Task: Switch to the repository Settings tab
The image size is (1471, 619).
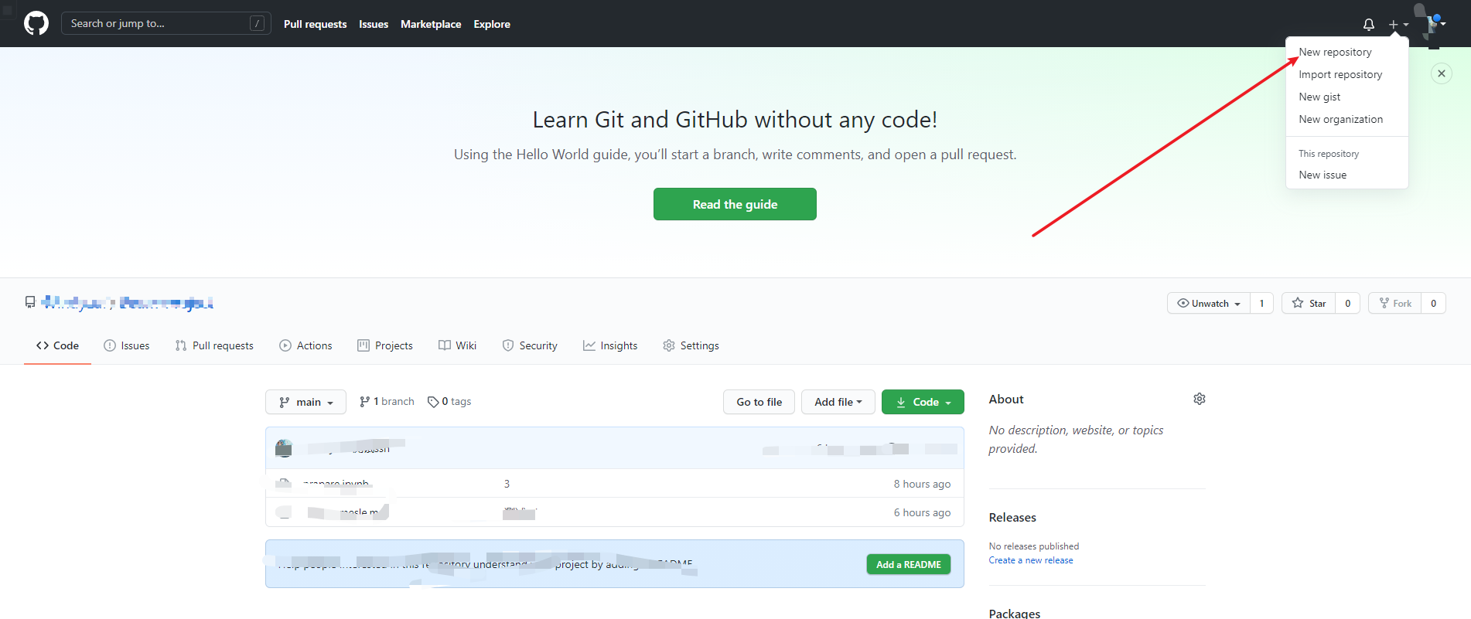Action: (691, 345)
